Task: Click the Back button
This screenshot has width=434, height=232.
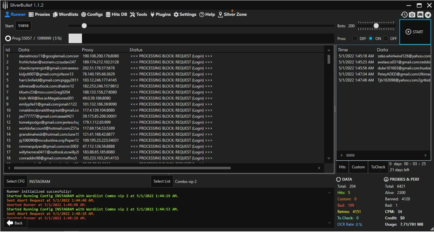Action: click(15, 223)
